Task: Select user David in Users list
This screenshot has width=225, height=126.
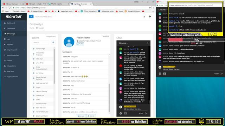Action: (38, 87)
